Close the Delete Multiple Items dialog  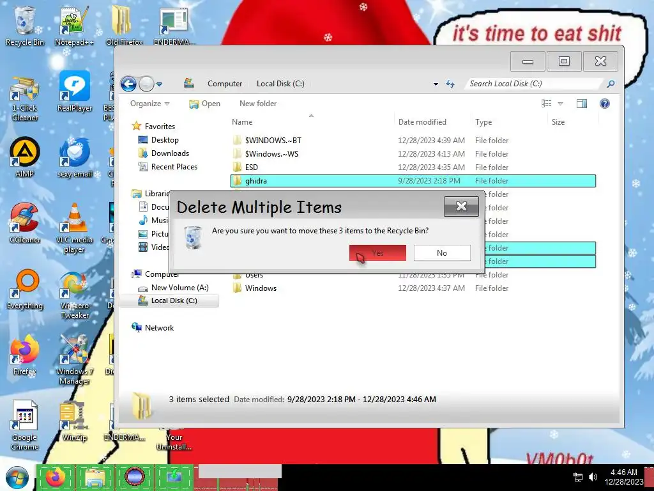pos(461,207)
